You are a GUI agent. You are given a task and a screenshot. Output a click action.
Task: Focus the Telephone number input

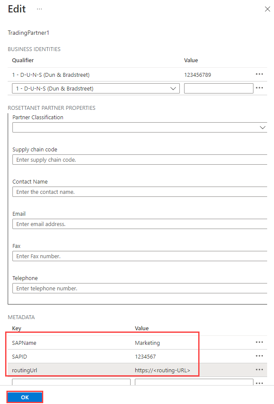click(x=140, y=288)
